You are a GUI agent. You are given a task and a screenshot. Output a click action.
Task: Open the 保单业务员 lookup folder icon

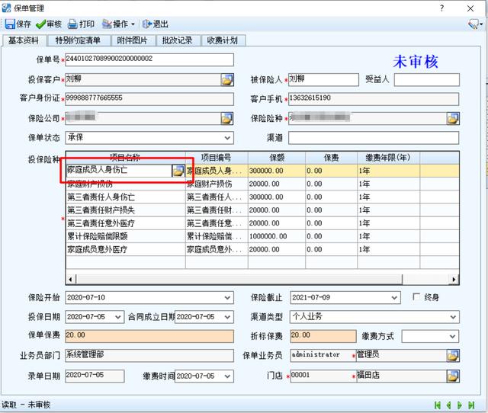[x=453, y=355]
